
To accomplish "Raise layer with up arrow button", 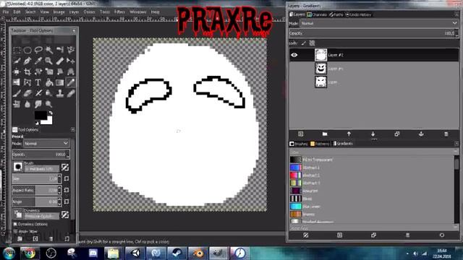I will coord(349,134).
